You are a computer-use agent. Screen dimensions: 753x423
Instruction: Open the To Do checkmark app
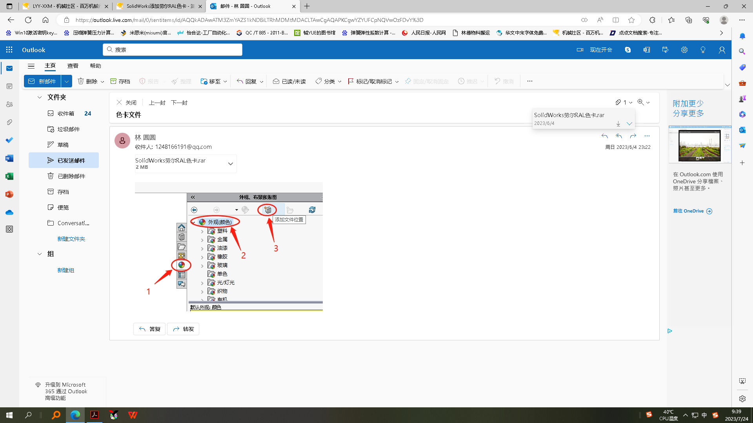coord(9,140)
